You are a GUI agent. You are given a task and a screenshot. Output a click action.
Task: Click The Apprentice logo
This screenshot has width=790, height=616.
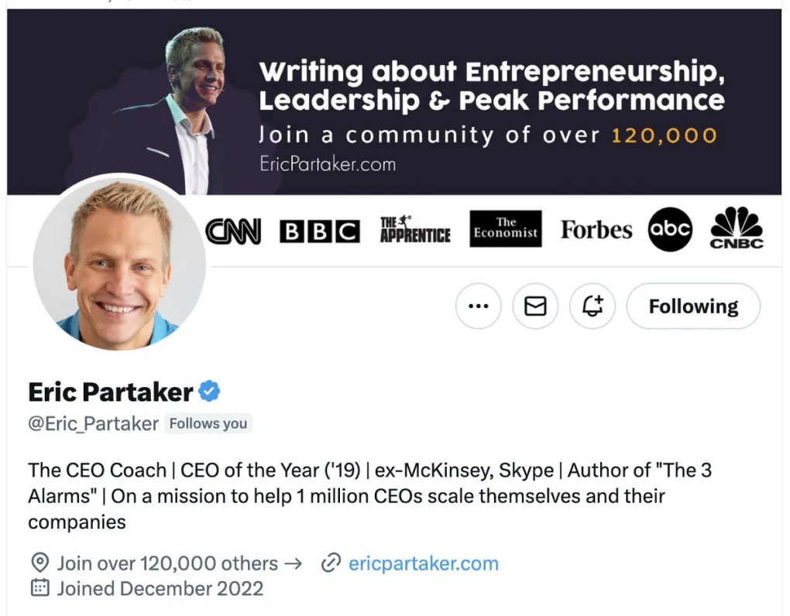click(415, 230)
